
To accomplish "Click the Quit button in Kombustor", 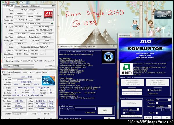I will pos(166,117).
